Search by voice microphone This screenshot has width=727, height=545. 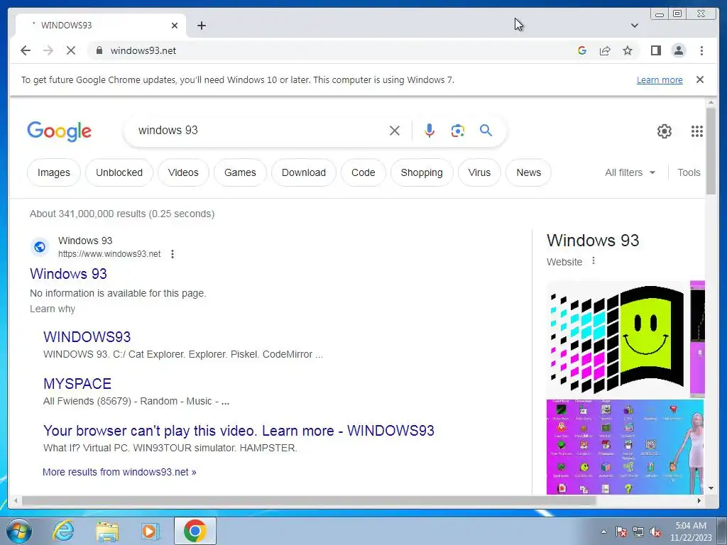[x=430, y=131]
